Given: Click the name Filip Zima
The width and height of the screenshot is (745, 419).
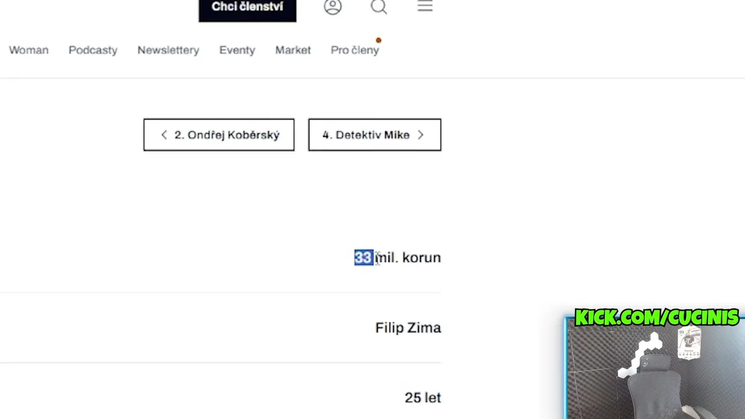Looking at the screenshot, I should coord(408,328).
